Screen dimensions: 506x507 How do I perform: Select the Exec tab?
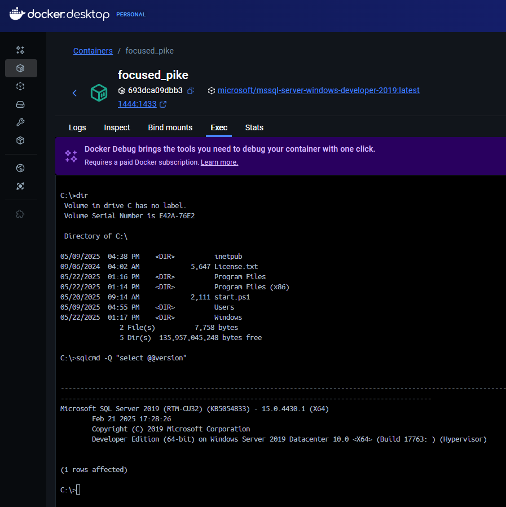219,127
